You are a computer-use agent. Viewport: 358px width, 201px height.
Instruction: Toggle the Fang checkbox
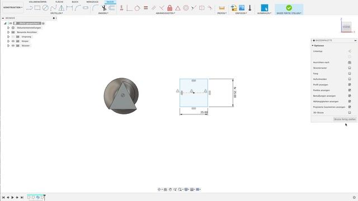(350, 73)
